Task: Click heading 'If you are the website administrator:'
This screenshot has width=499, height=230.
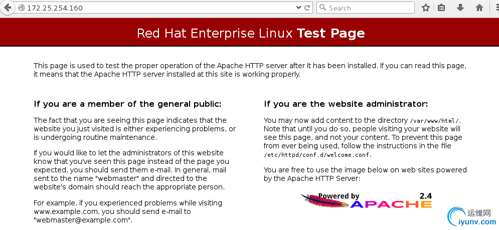Action: pos(346,104)
